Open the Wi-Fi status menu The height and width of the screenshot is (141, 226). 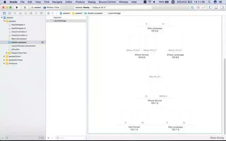click(x=150, y=2)
